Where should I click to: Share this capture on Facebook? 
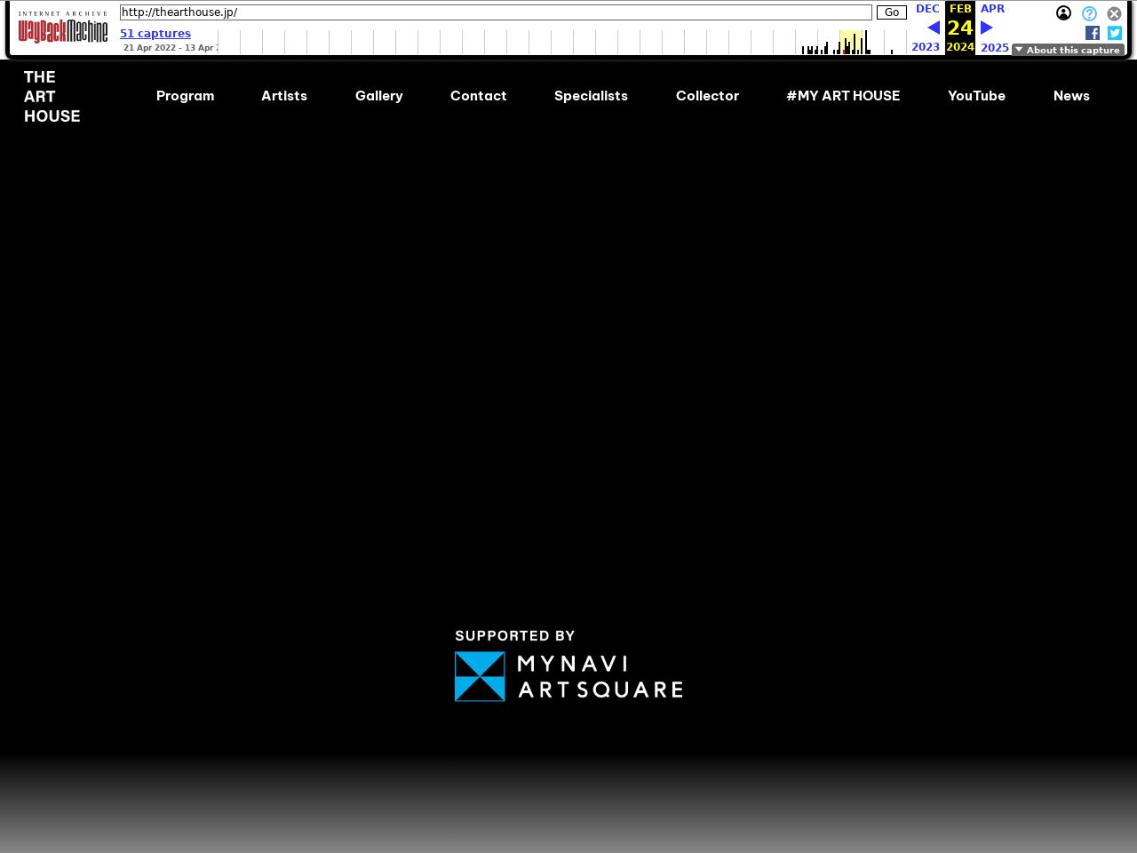coord(1093,33)
